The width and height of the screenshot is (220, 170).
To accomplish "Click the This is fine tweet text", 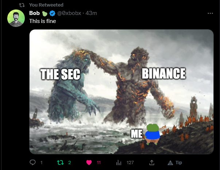I will [x=43, y=21].
